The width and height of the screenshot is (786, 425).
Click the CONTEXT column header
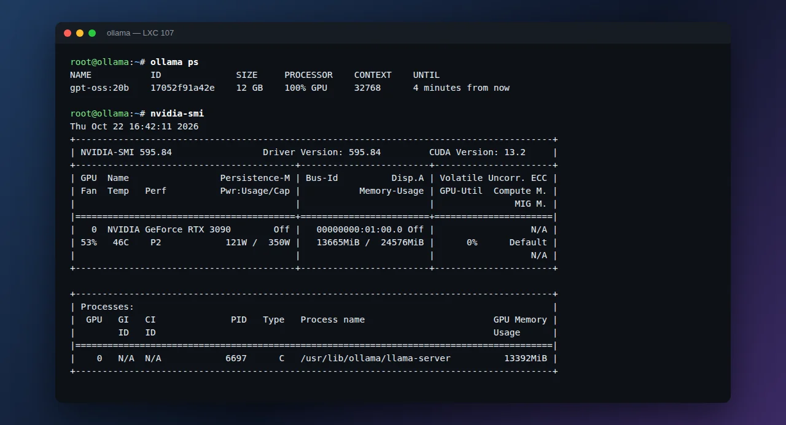(373, 75)
